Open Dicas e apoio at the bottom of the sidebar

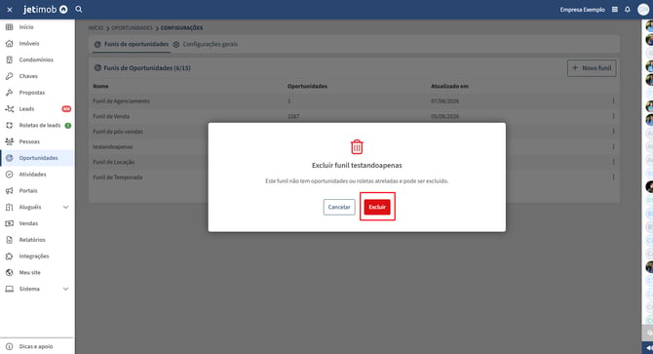pyautogui.click(x=35, y=346)
